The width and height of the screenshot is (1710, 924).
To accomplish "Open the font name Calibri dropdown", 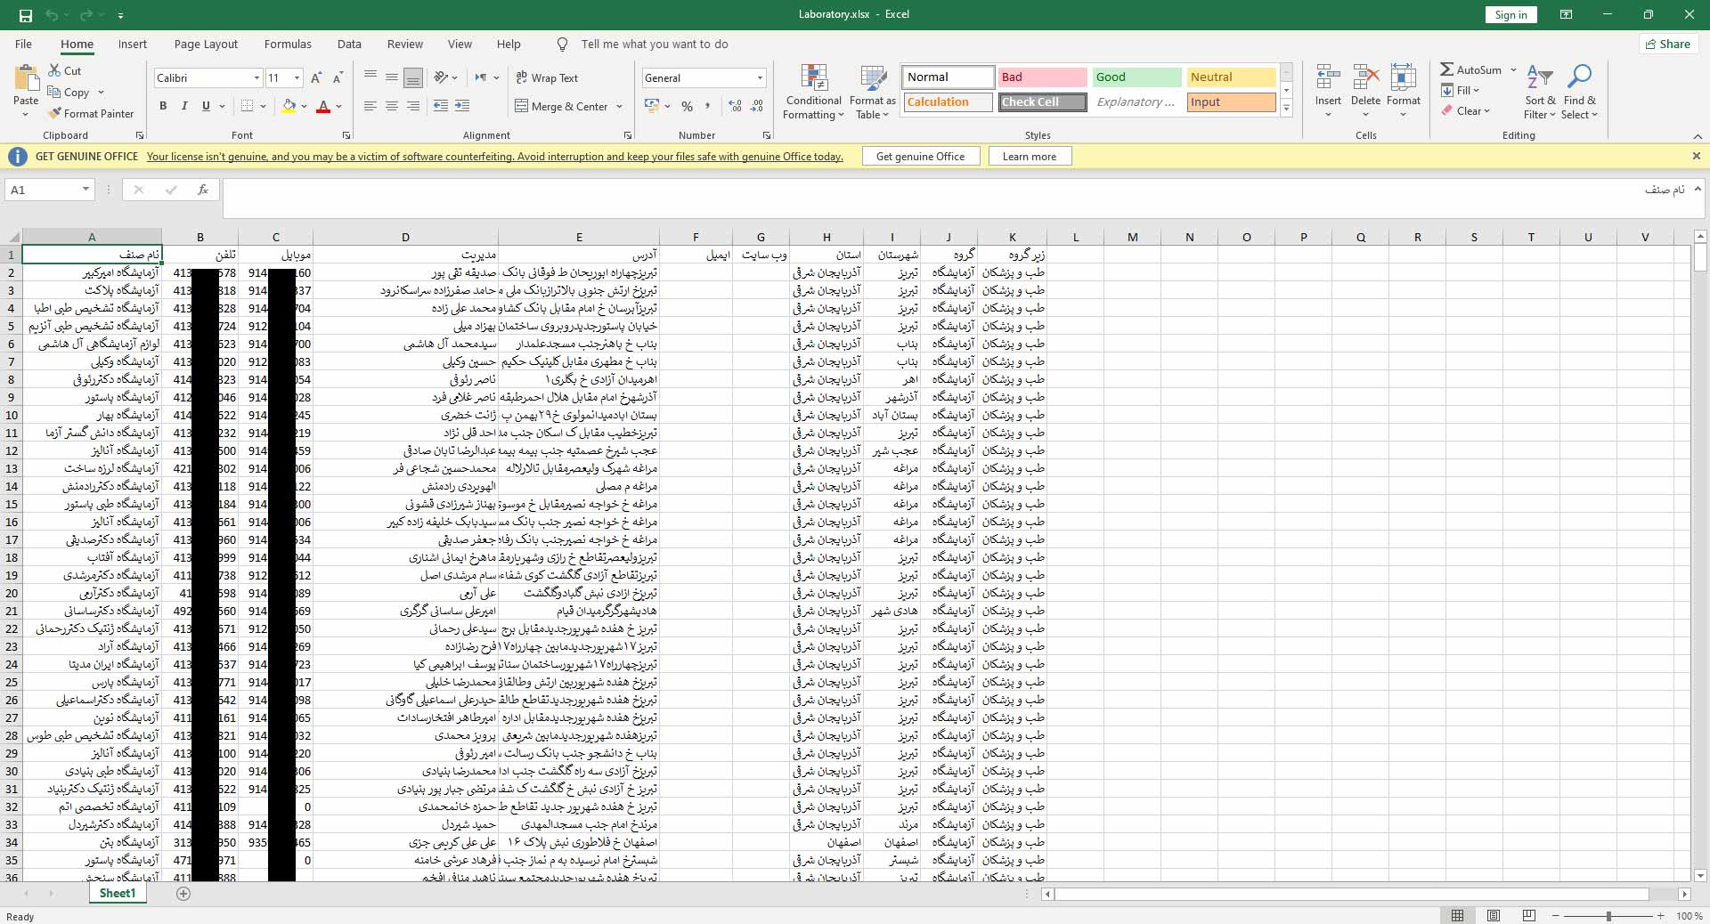I will click(x=256, y=78).
